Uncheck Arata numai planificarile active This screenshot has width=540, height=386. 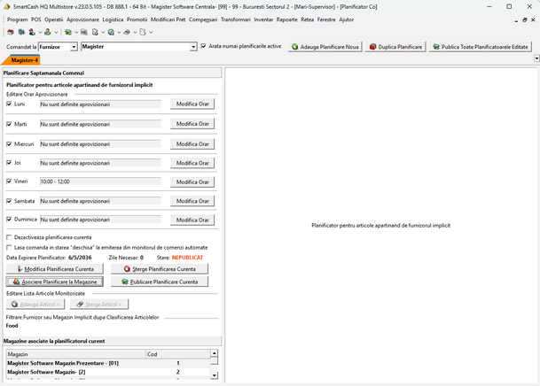click(204, 46)
